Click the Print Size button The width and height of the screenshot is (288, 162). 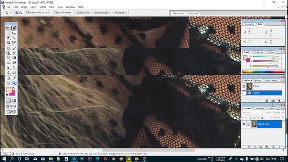click(x=119, y=13)
